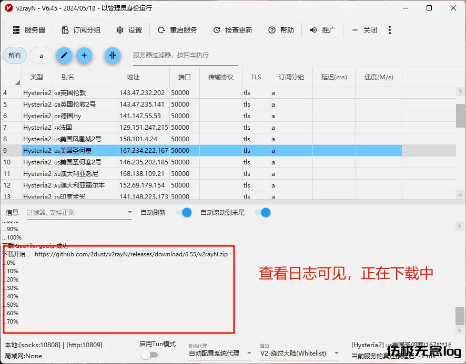Open the 推广 promotion menu
466x364 pixels.
coord(322,30)
